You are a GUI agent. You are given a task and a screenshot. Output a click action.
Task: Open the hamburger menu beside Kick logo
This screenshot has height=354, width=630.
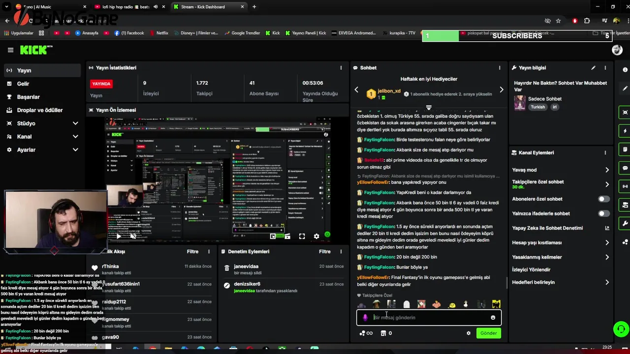(10, 50)
